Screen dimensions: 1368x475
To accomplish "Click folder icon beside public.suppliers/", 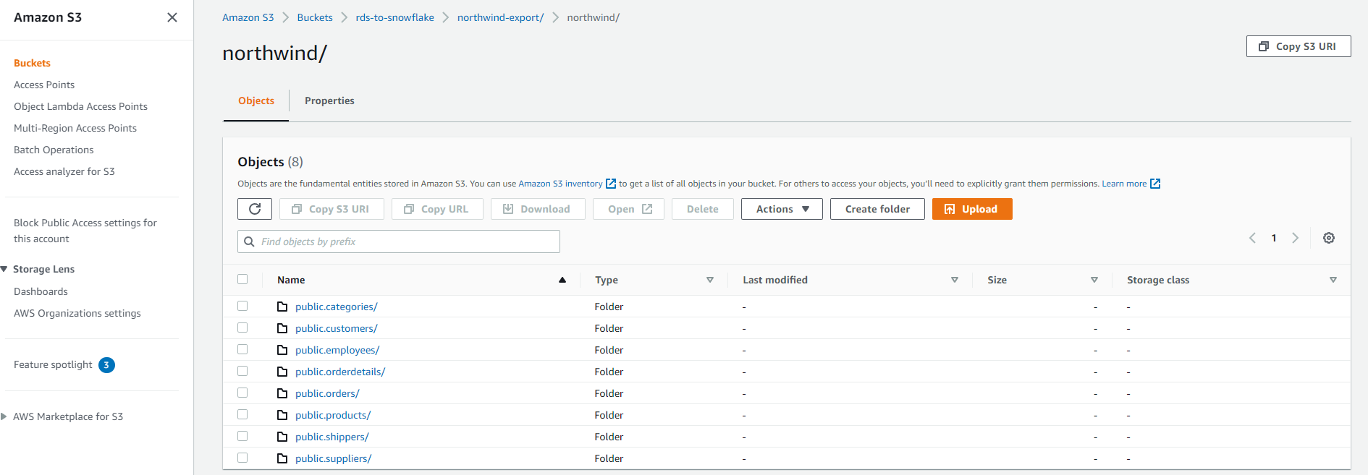I will 282,458.
